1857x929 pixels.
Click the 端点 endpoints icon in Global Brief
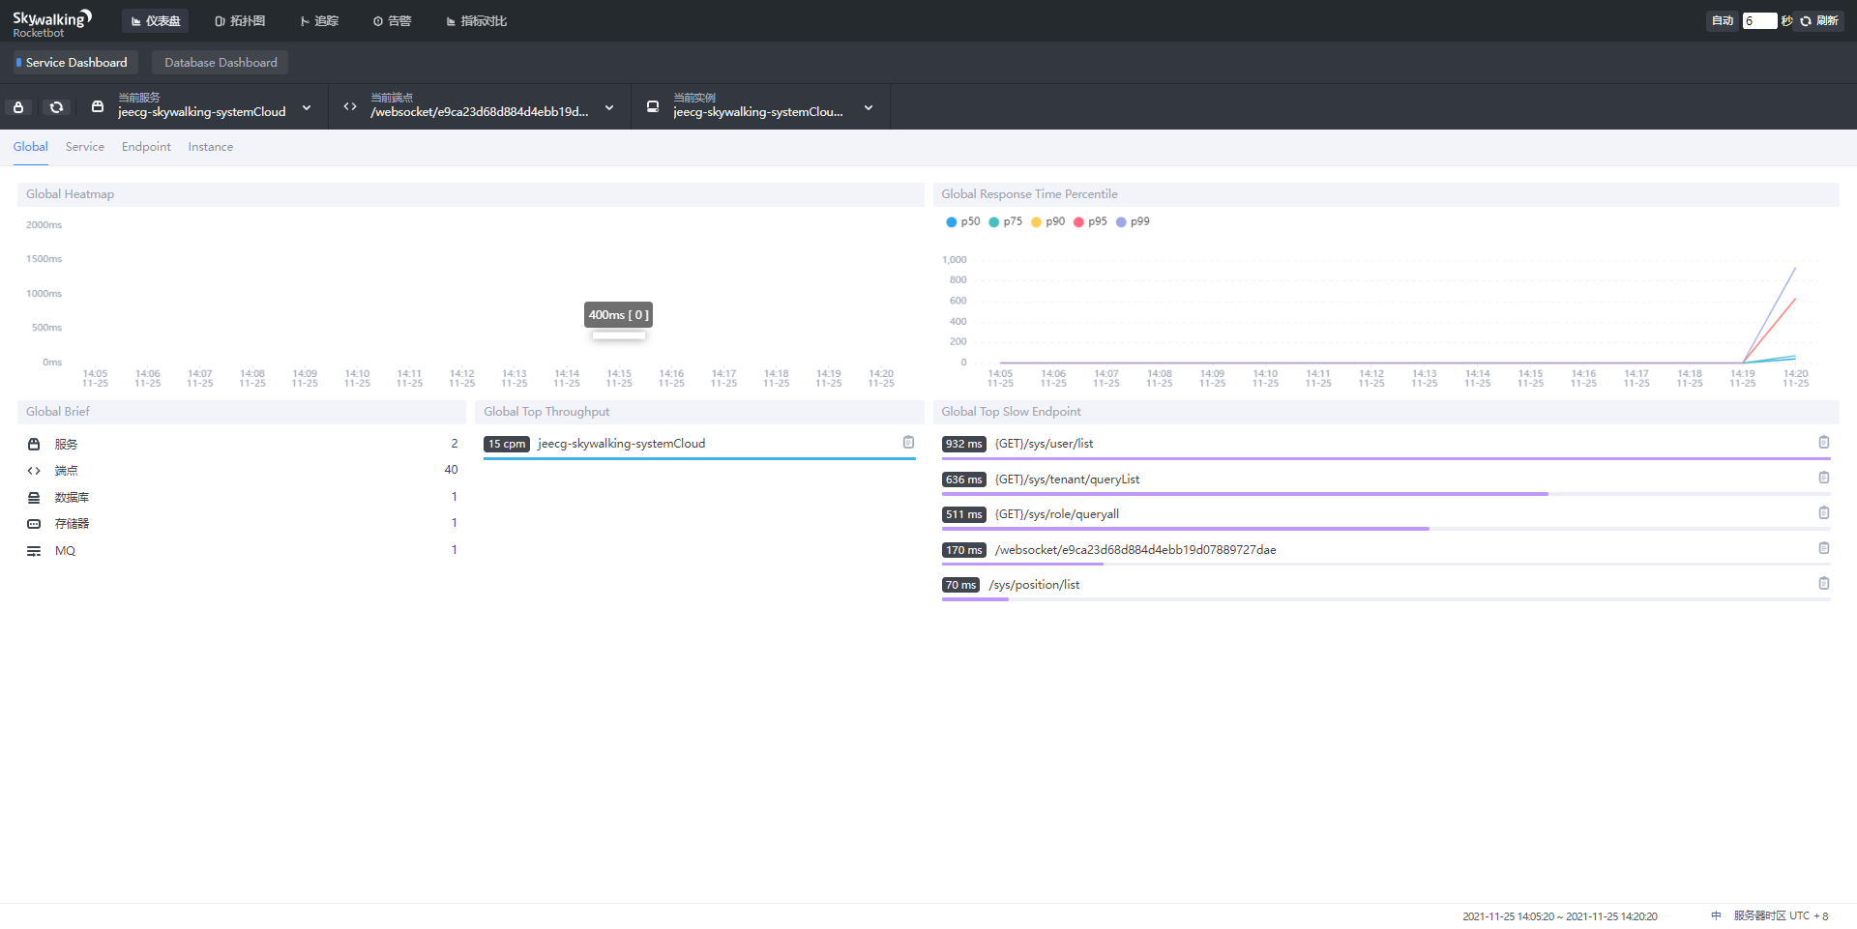point(34,471)
